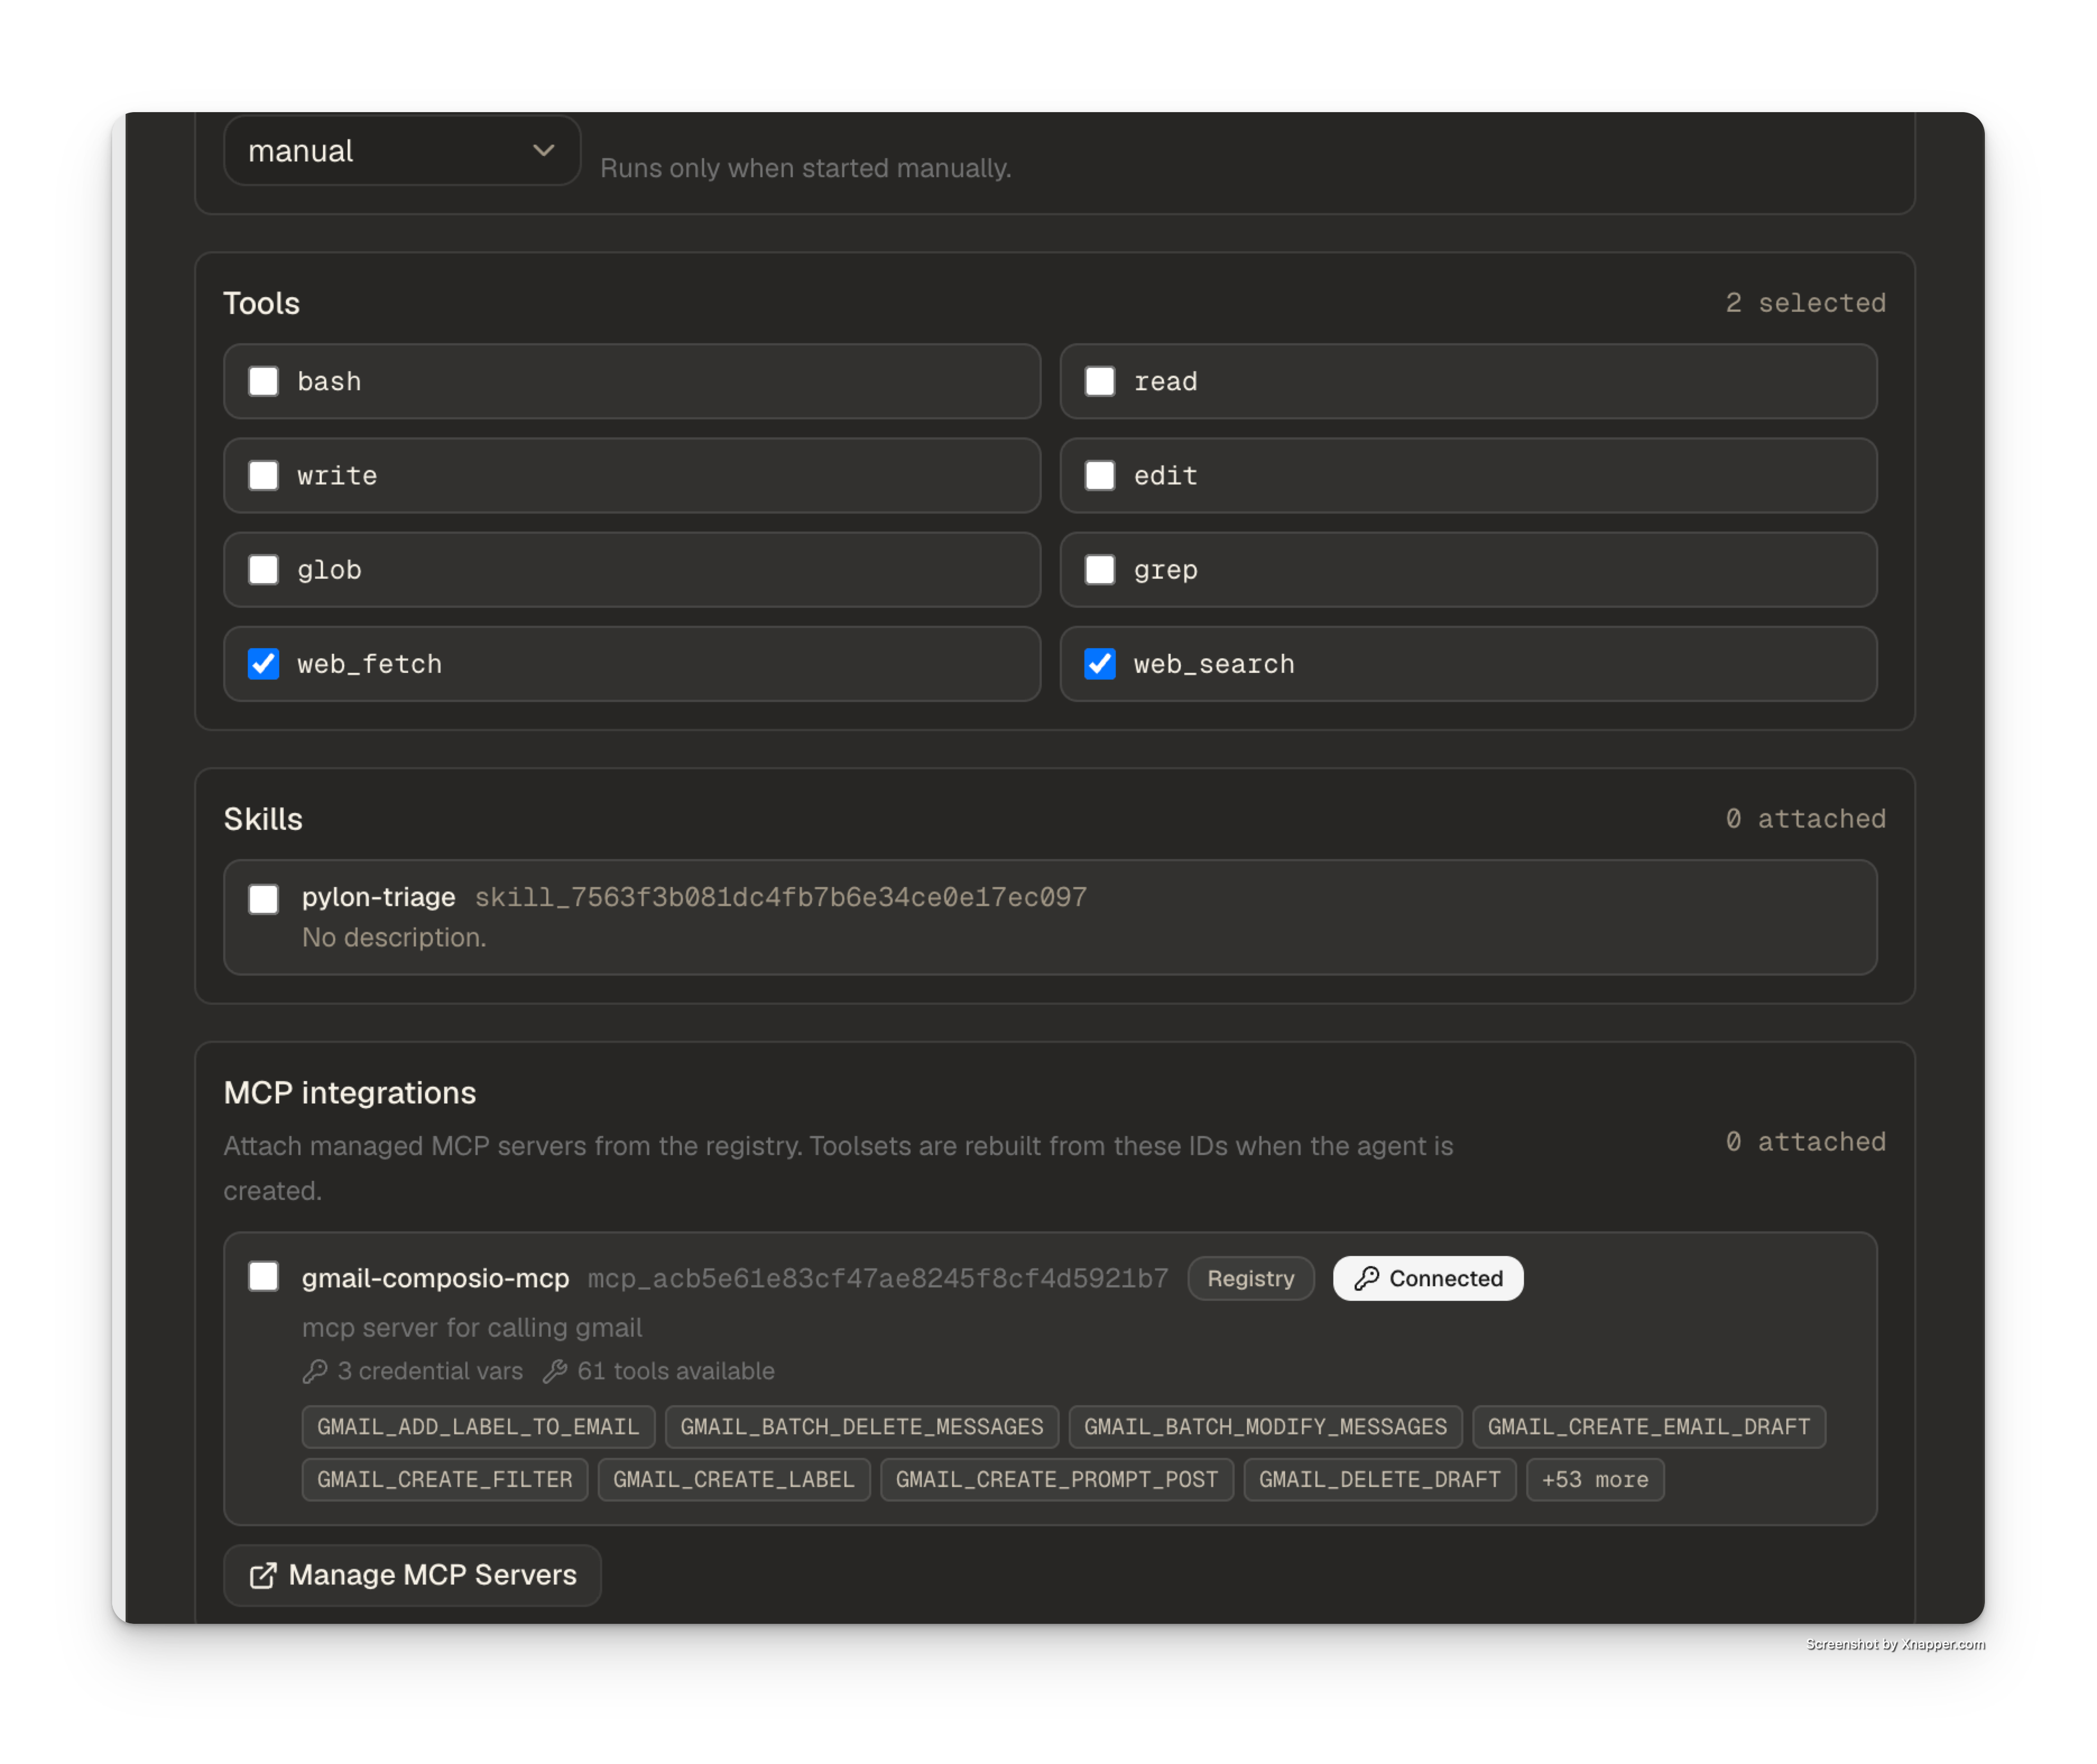Check the grep tool checkbox
Screen dimensions: 2097x1764
point(1099,569)
